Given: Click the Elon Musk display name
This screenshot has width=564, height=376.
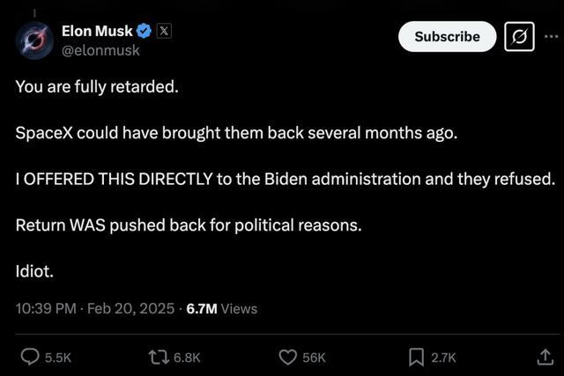Looking at the screenshot, I should (97, 32).
